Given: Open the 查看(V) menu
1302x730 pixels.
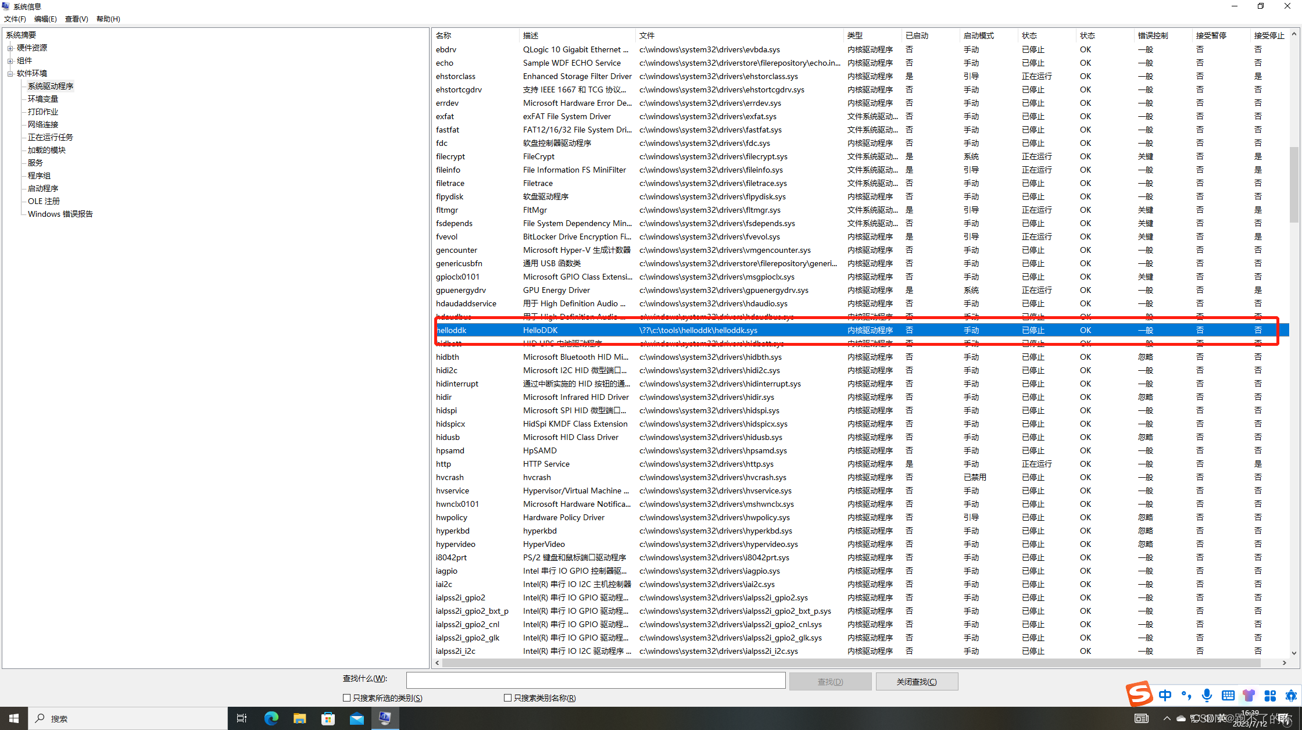Looking at the screenshot, I should [x=76, y=19].
